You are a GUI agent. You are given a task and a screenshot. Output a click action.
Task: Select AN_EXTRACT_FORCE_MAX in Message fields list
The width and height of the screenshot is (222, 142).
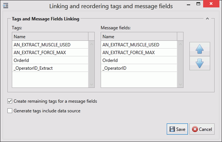point(139,53)
